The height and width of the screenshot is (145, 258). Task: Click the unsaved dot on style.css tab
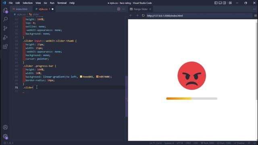[52, 9]
